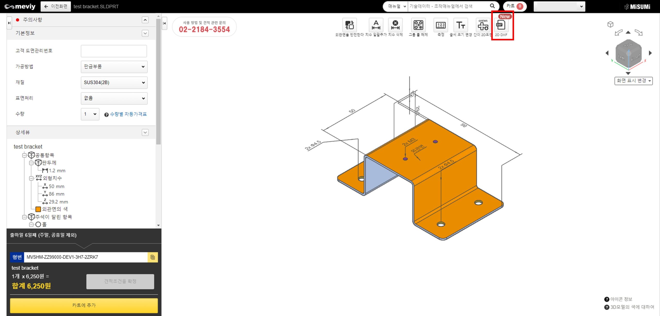Open the 매뉴얼 search category menu
Screen dimensions: 660x316
[397, 6]
